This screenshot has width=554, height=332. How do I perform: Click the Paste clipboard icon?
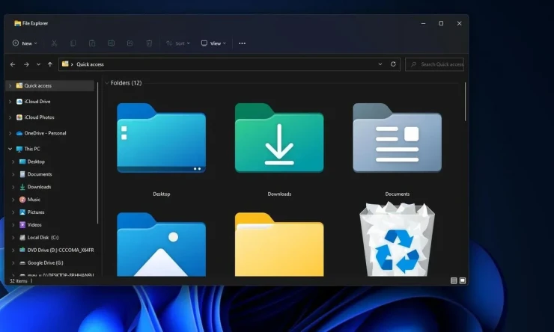pyautogui.click(x=92, y=43)
